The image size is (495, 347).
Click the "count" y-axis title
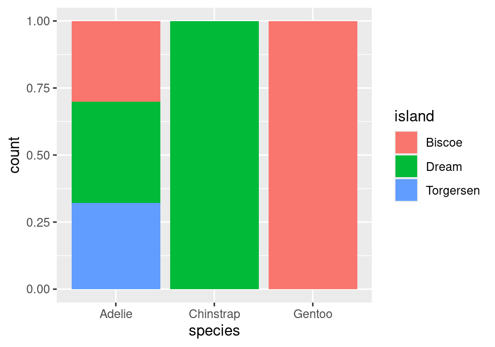pos(15,155)
